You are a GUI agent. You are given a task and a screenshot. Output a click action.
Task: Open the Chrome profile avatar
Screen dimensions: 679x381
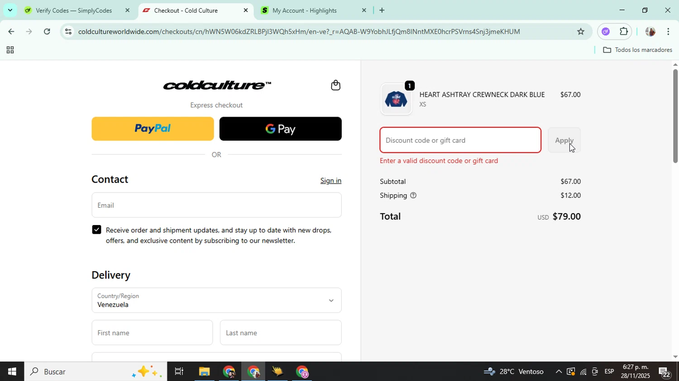coord(650,32)
